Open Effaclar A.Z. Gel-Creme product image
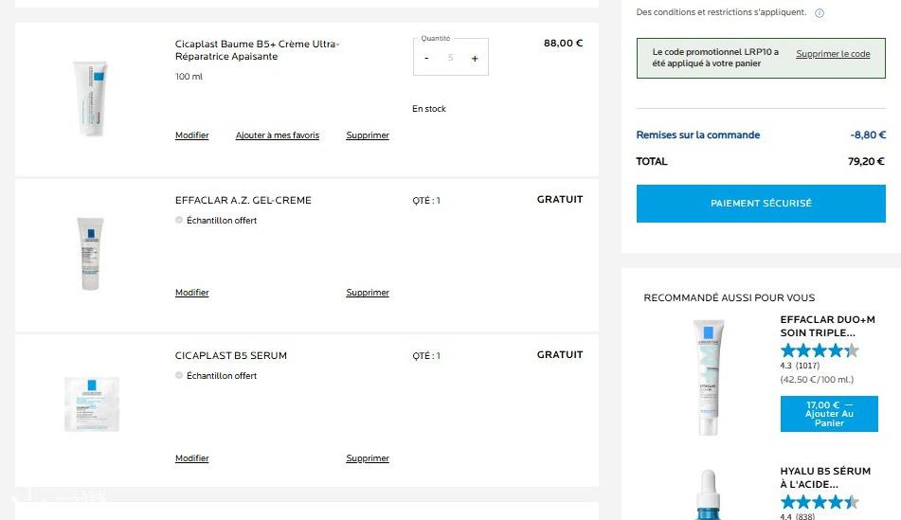The width and height of the screenshot is (901, 520). (x=90, y=254)
